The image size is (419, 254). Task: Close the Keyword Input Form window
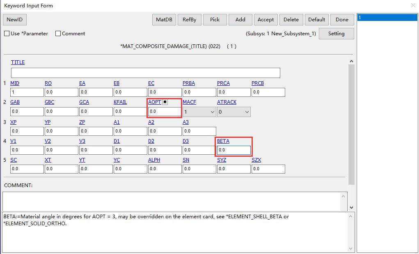(x=413, y=5)
